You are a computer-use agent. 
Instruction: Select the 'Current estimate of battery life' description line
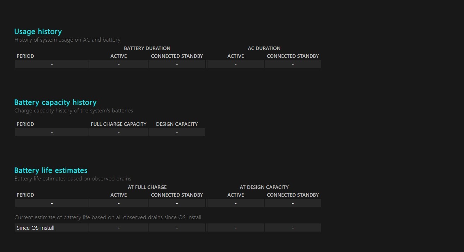108,217
